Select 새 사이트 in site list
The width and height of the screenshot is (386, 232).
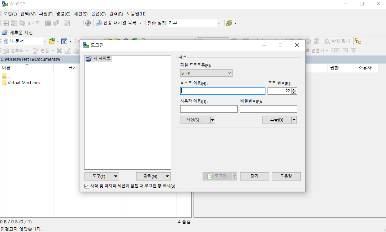pos(99,58)
